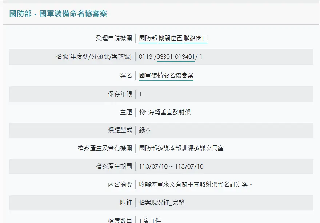Viewport: 320px width, 223px height.
Task: Click the 保存年限 row label
Action: pyautogui.click(x=120, y=94)
